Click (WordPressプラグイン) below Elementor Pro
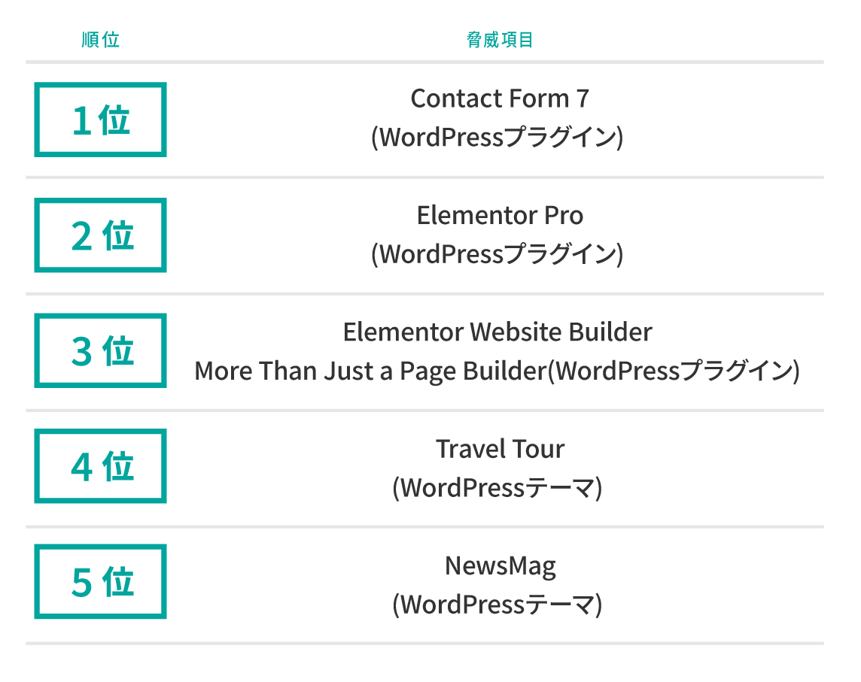This screenshot has width=861, height=682. [x=497, y=254]
